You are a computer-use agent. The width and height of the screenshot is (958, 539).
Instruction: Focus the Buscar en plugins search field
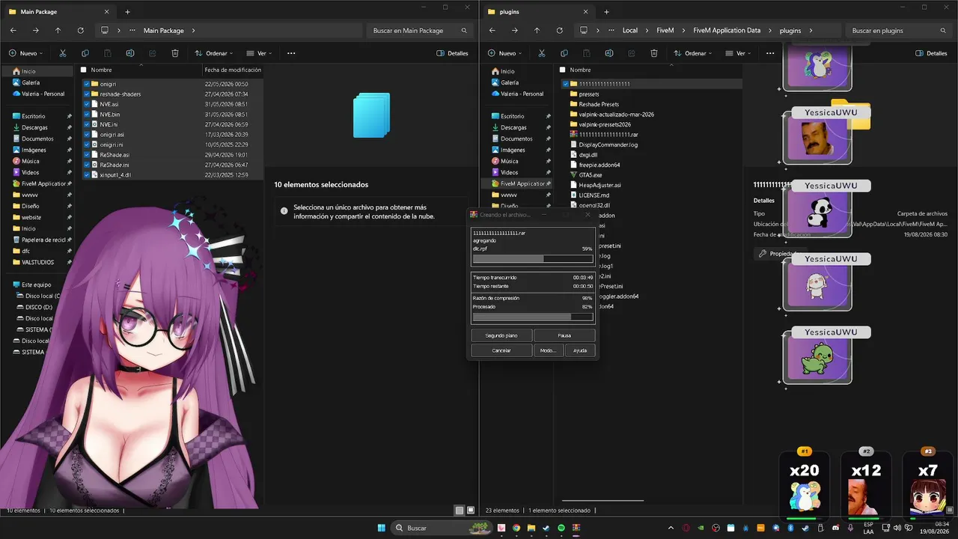pos(899,31)
